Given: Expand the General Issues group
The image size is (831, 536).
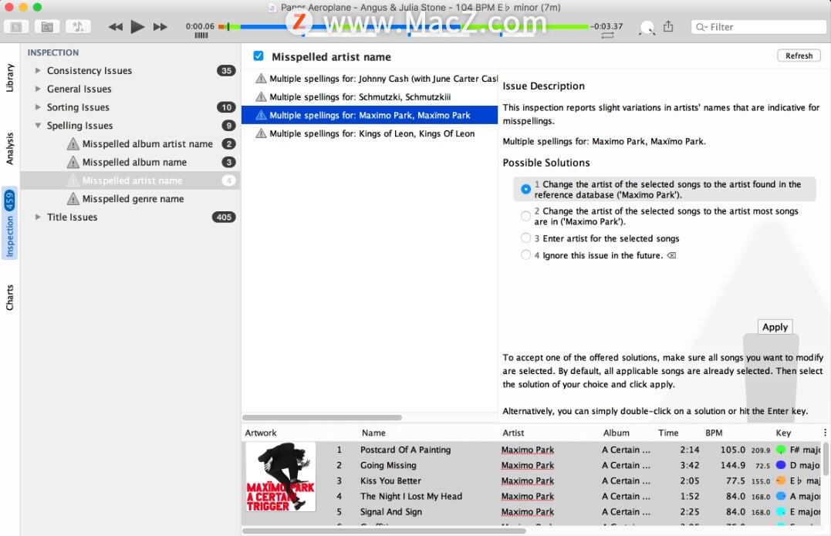Looking at the screenshot, I should (38, 89).
